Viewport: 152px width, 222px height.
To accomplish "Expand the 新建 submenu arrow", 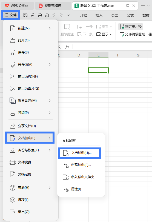I will [50, 28].
